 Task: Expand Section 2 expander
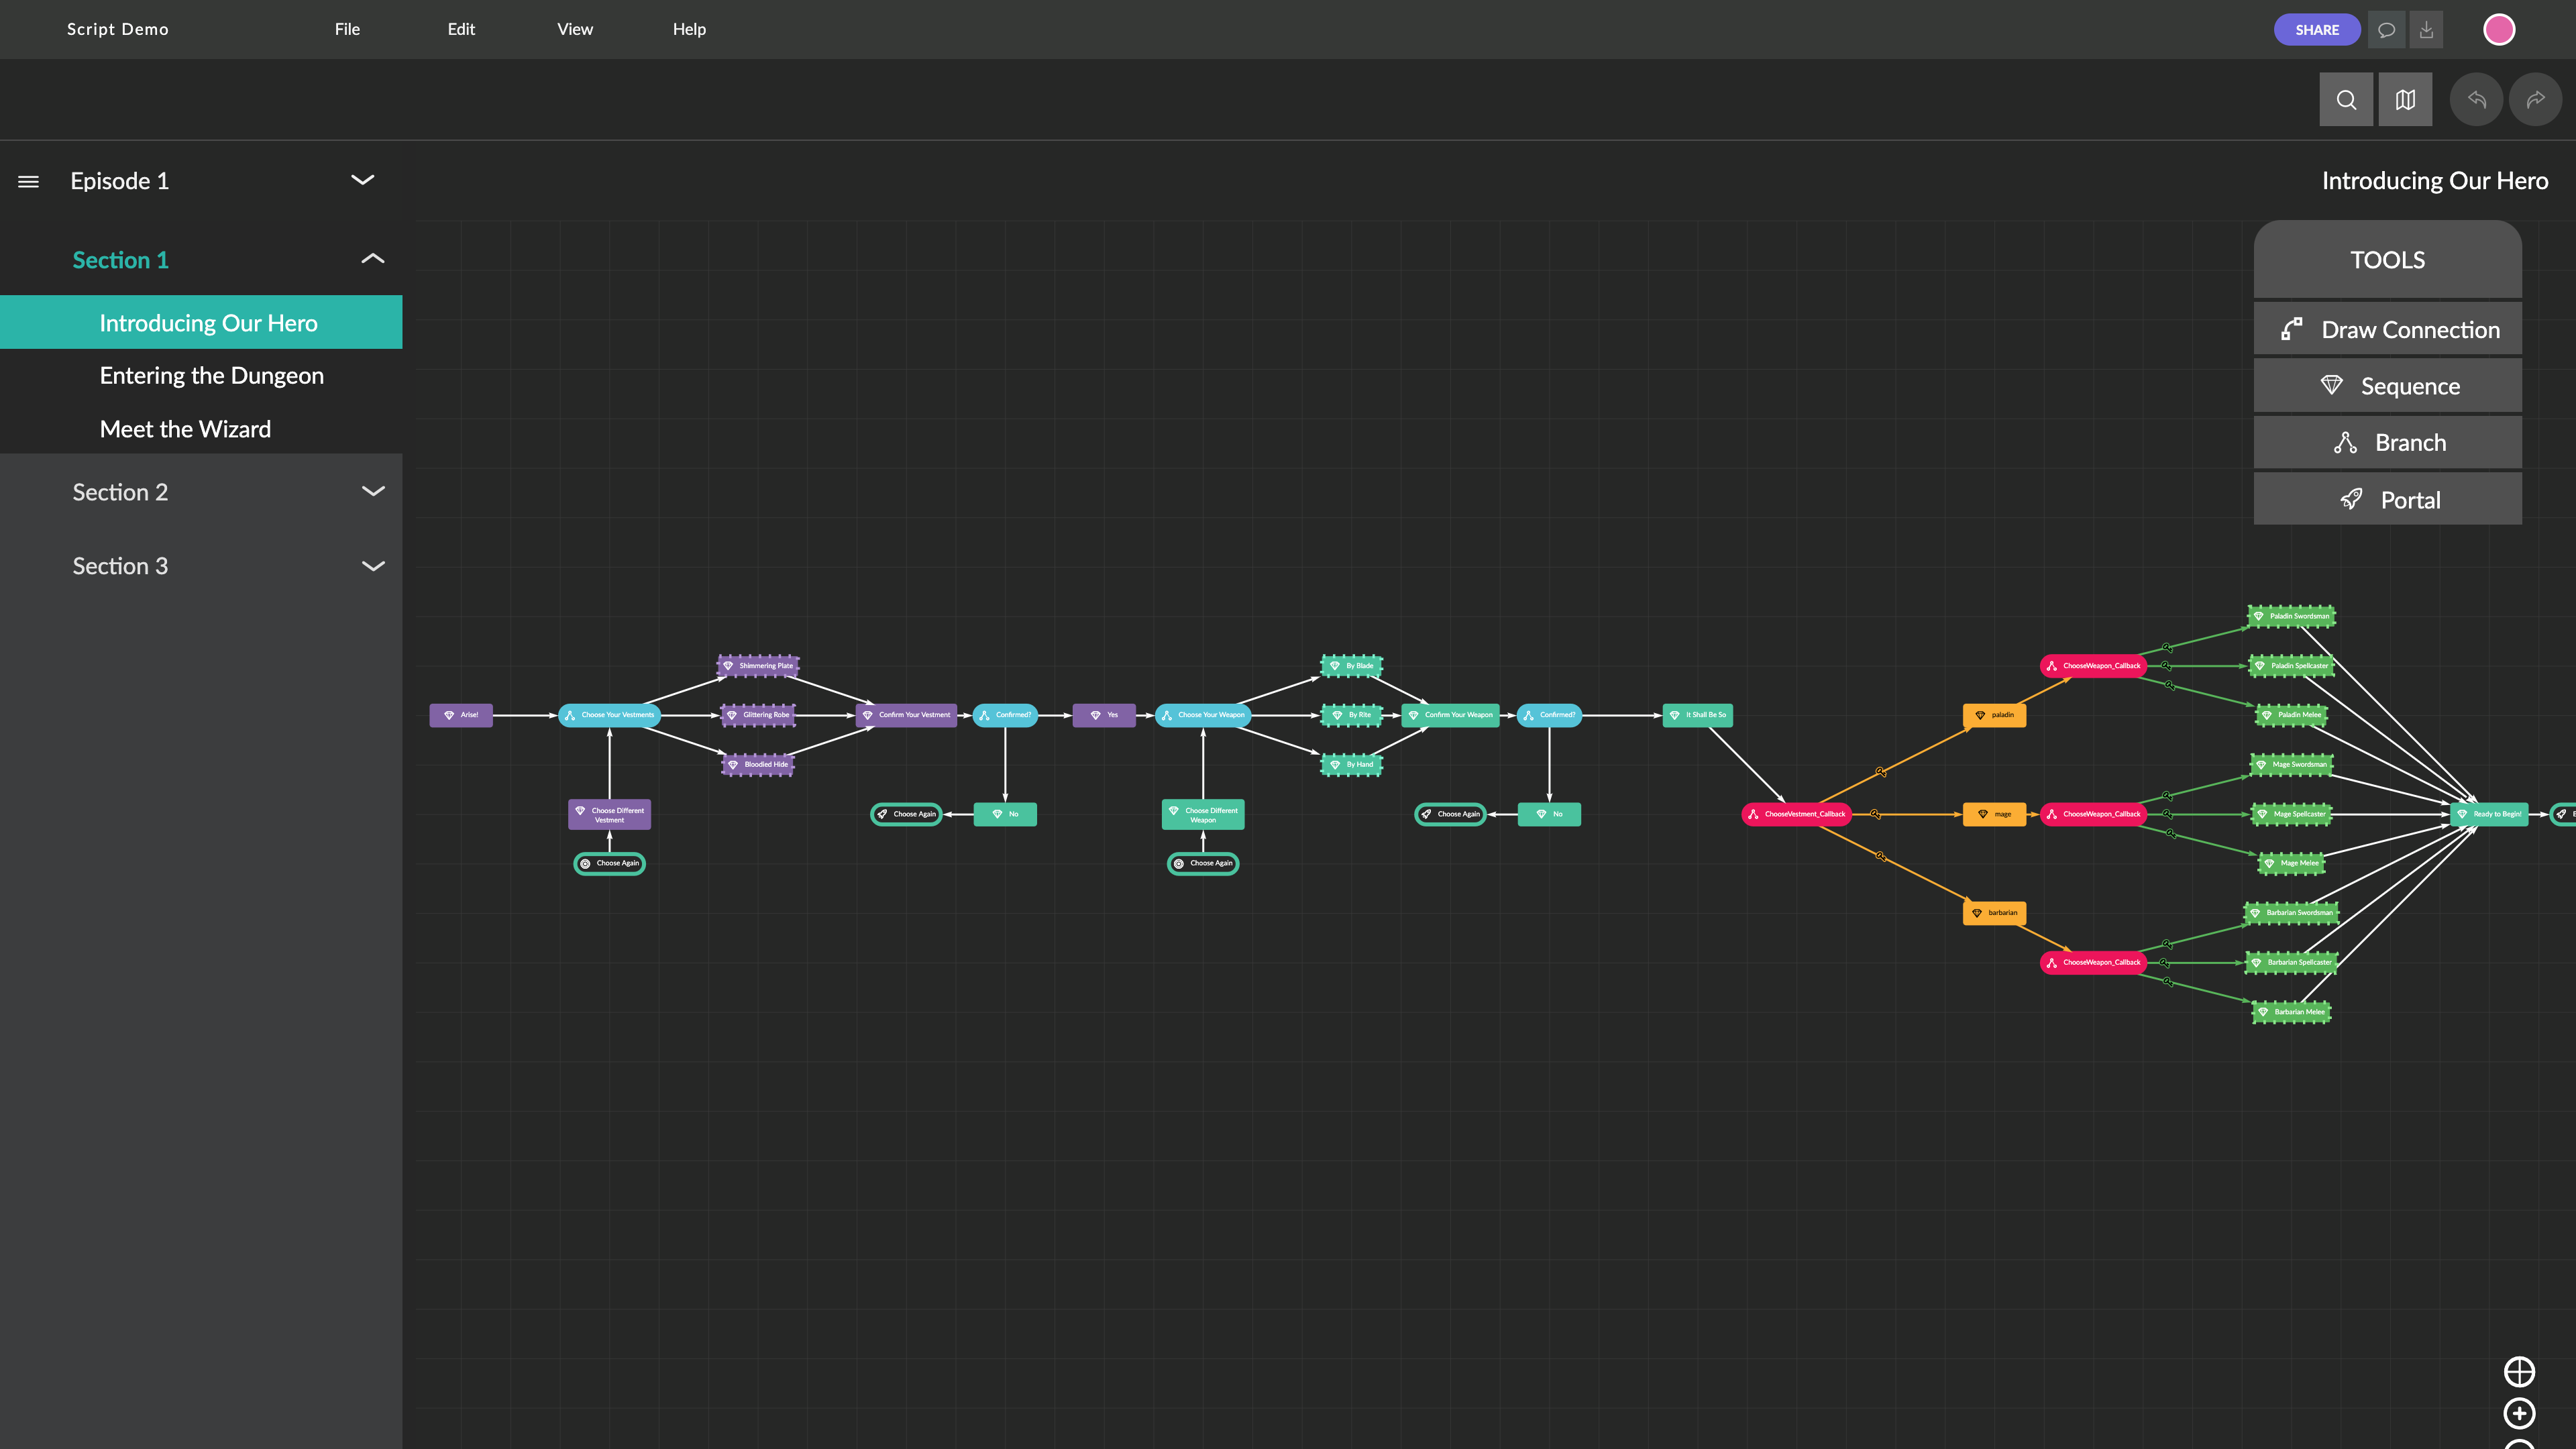coord(373,492)
